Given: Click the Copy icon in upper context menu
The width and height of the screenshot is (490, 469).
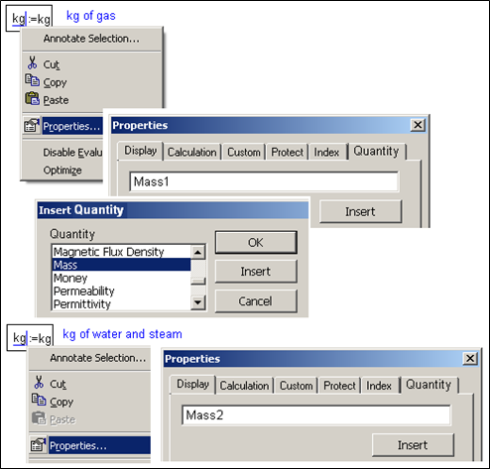Looking at the screenshot, I should click(x=32, y=80).
